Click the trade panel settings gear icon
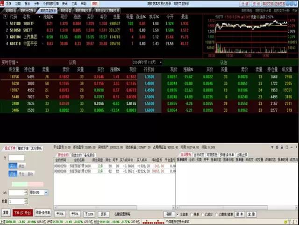This screenshot has width=299, height=225. pos(277,147)
